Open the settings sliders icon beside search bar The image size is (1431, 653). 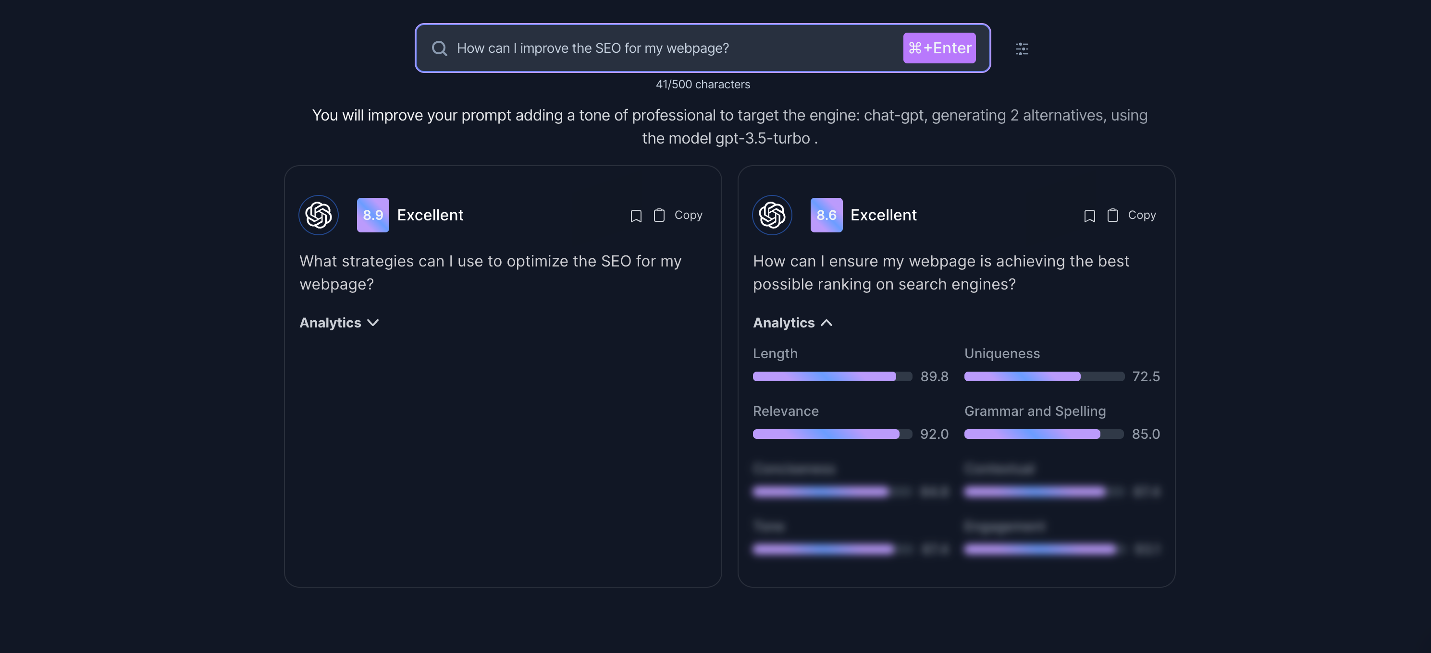pos(1022,49)
